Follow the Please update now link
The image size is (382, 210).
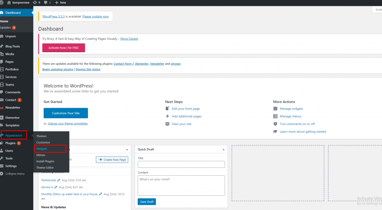coord(95,16)
